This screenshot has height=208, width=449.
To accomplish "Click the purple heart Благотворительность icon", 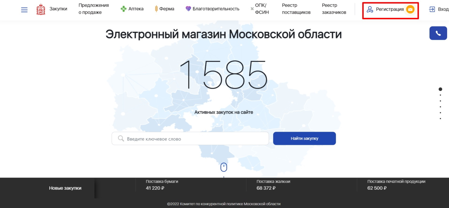I will click(x=188, y=9).
